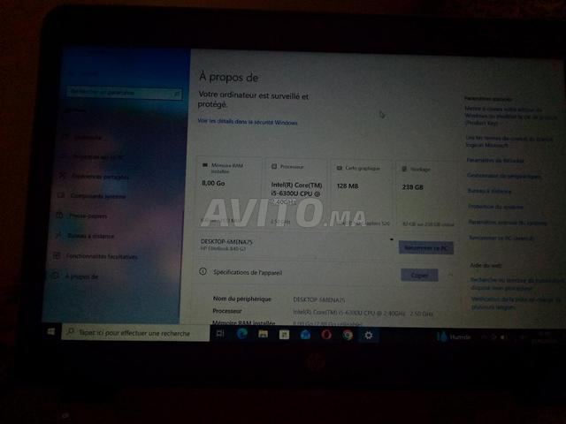
Task: Click the Carte graphique icon
Action: pyautogui.click(x=340, y=168)
